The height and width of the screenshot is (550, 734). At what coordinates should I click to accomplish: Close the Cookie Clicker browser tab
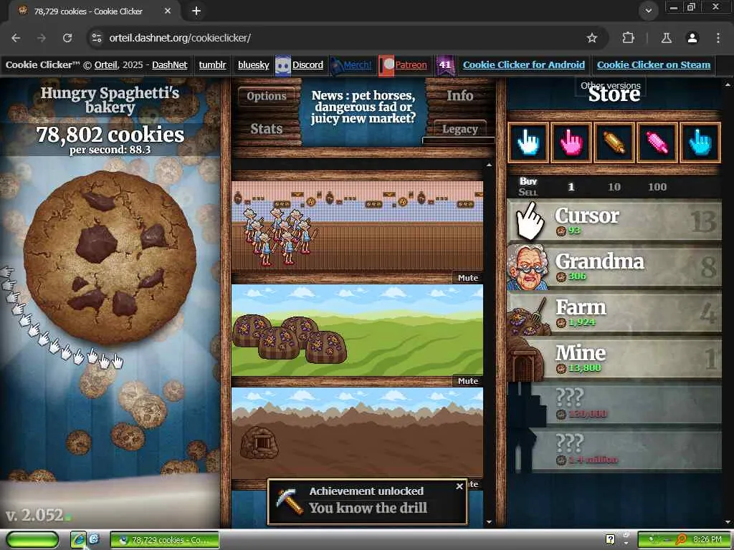click(168, 11)
